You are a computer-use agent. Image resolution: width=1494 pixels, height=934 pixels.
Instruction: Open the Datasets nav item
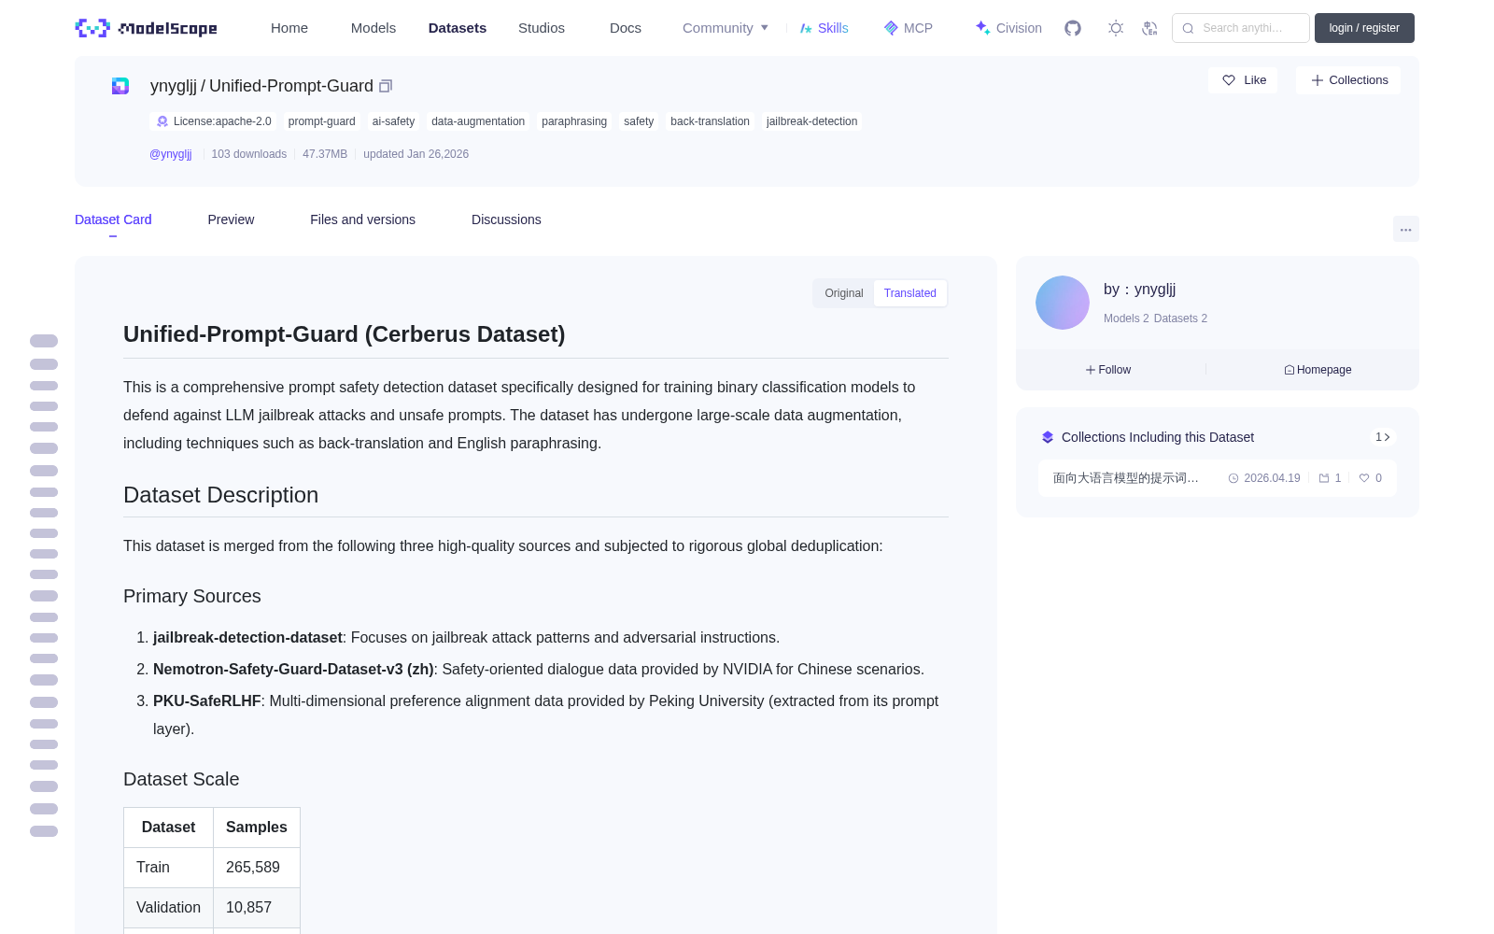tap(458, 28)
